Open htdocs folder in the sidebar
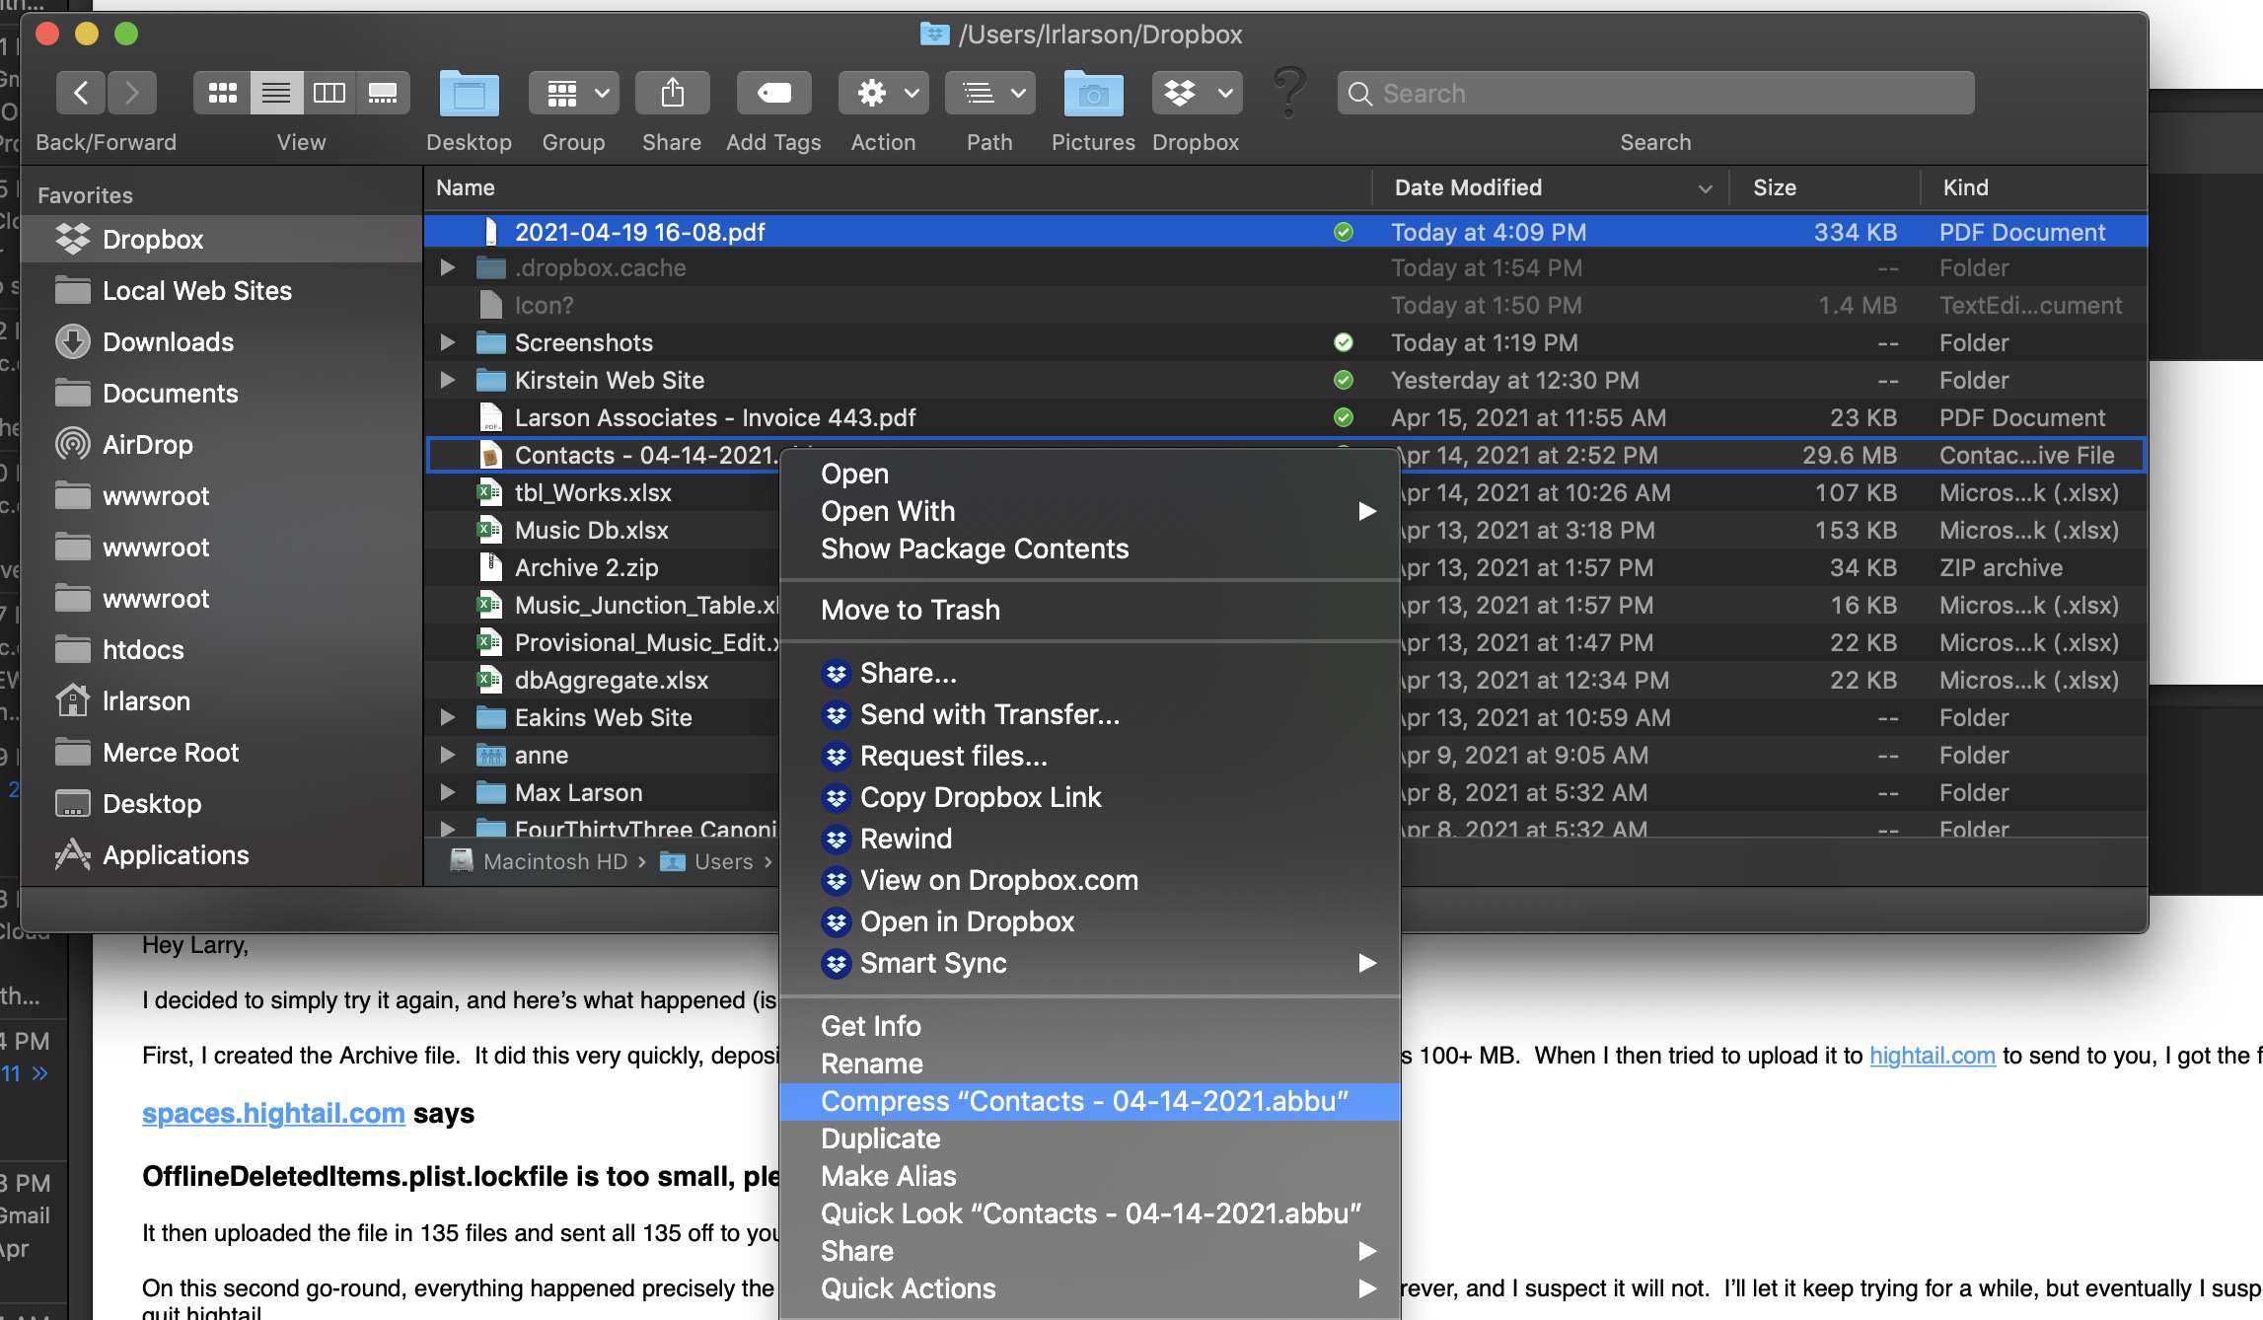Image resolution: width=2263 pixels, height=1320 pixels. click(x=222, y=650)
